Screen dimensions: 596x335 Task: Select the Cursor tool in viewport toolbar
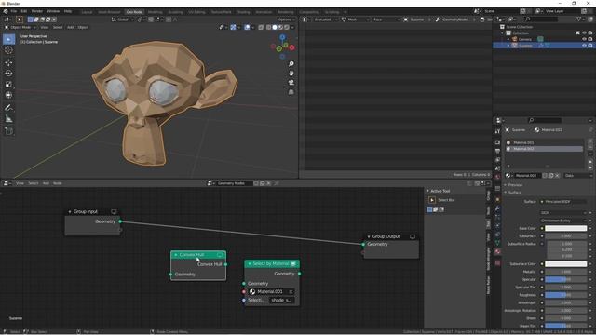coord(8,49)
